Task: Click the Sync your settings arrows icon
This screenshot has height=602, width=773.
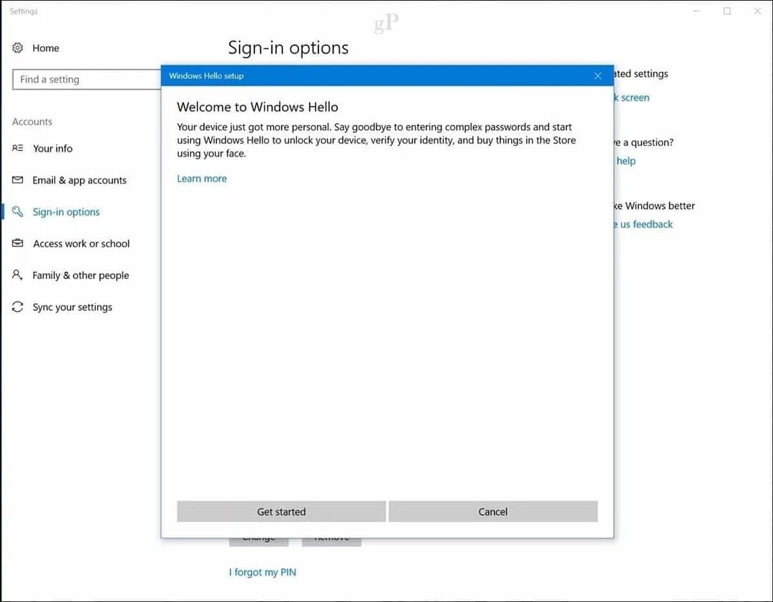Action: click(x=18, y=307)
